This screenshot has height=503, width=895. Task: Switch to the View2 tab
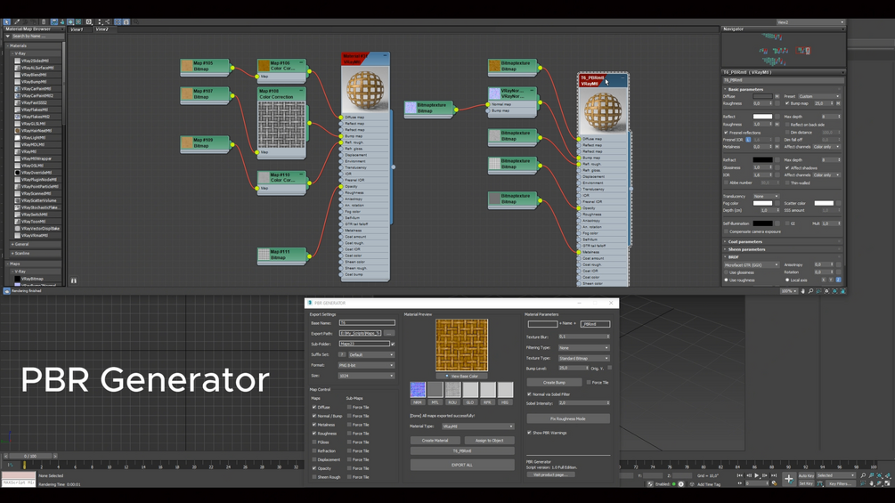point(102,29)
